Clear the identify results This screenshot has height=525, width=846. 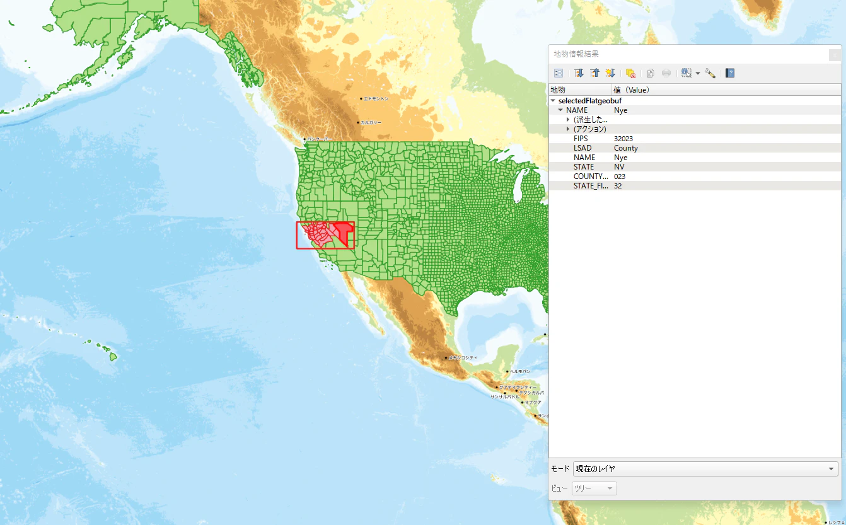click(630, 73)
